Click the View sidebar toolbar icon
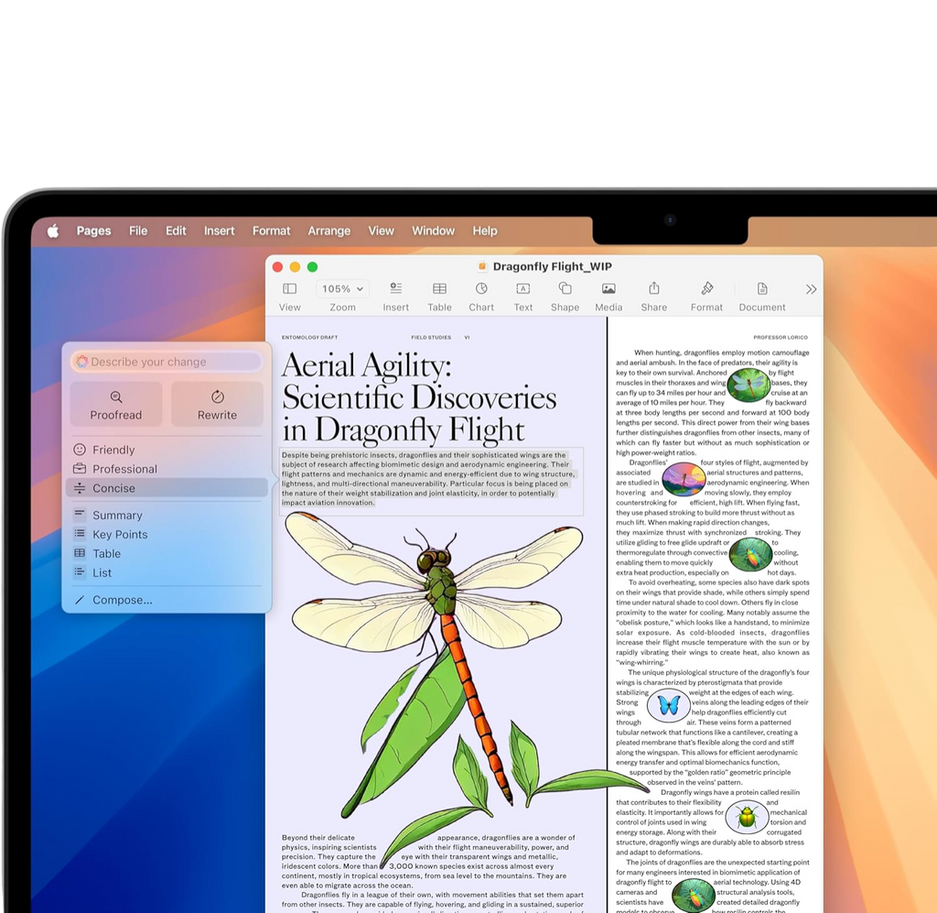937x913 pixels. pyautogui.click(x=290, y=288)
